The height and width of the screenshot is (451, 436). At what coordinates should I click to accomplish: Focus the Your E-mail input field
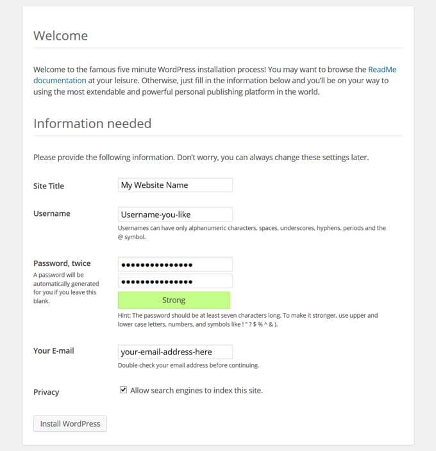coord(175,352)
